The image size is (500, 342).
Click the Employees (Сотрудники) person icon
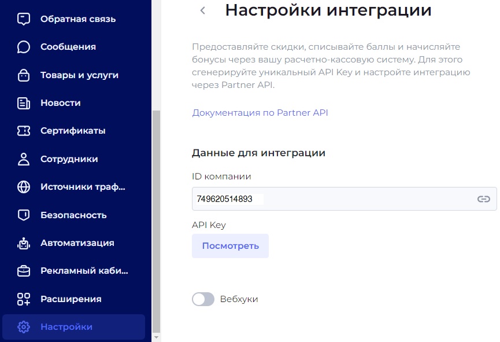point(24,159)
